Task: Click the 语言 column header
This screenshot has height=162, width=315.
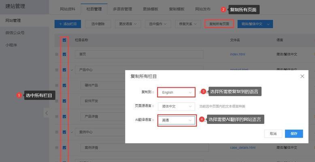Action: pos(280,40)
